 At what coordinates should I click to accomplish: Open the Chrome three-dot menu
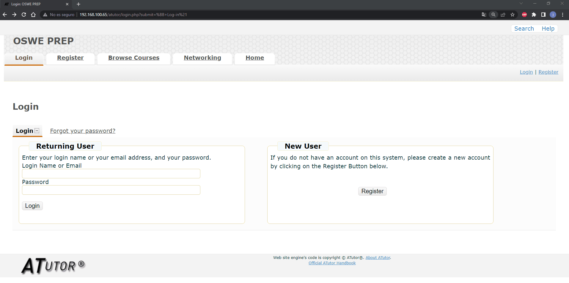pos(562,15)
